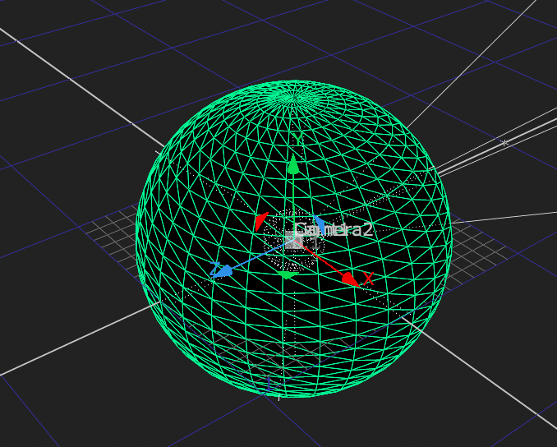
Task: Select the green wireframe sphere's top pole
Action: tap(293, 97)
